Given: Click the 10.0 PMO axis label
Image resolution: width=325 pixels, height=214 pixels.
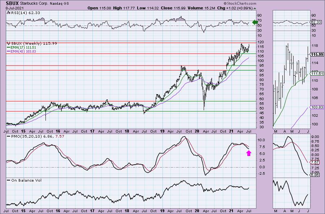Looking at the screenshot, I should [x=261, y=140].
